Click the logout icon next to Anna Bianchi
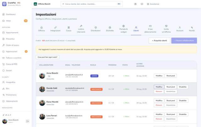This screenshot has width=201, height=127. coord(28,121)
